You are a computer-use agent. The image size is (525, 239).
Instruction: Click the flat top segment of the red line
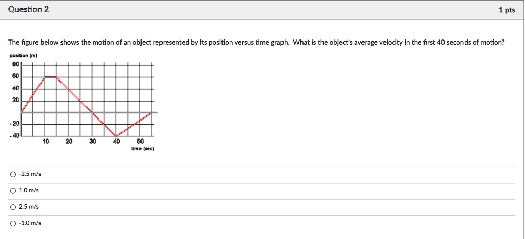pos(51,77)
